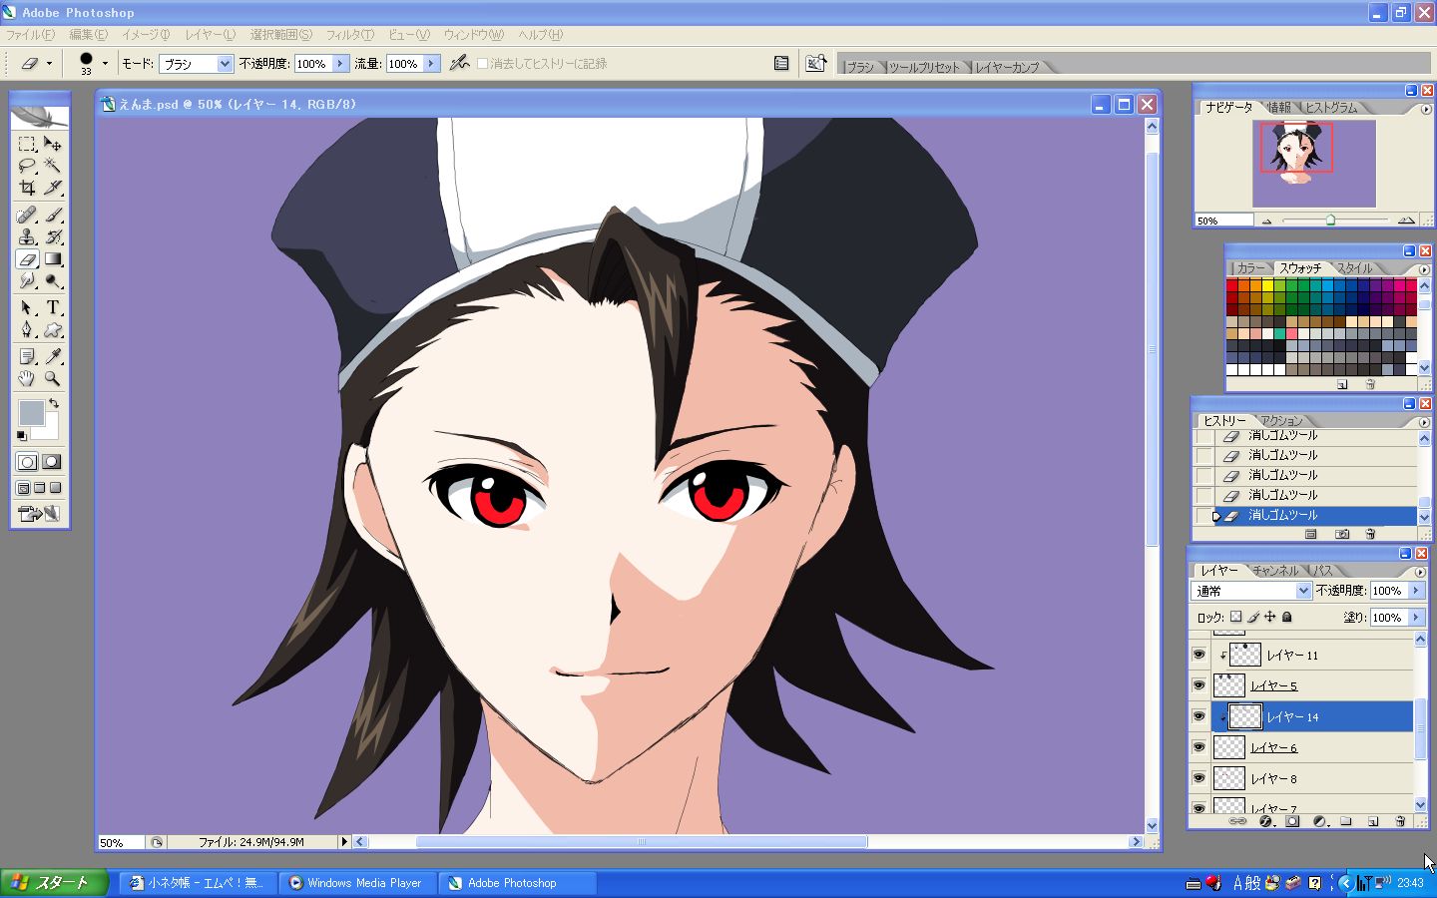Hide layer レイヤー 8 via eye icon
1437x898 pixels.
coord(1199,778)
